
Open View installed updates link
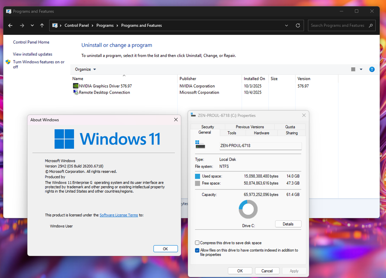click(32, 54)
